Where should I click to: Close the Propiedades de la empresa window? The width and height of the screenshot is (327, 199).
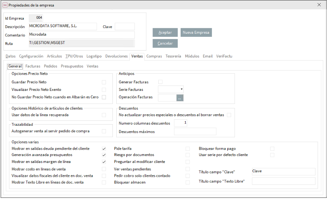[319, 5]
